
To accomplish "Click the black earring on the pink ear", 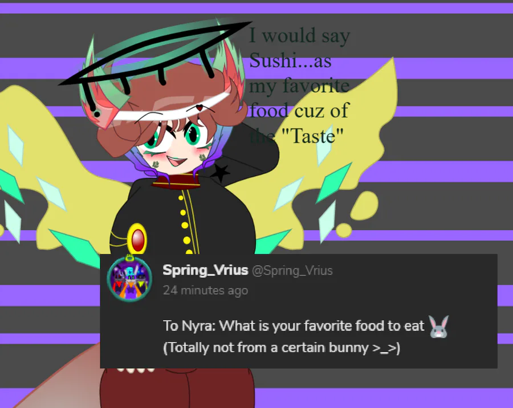I will (x=97, y=114).
